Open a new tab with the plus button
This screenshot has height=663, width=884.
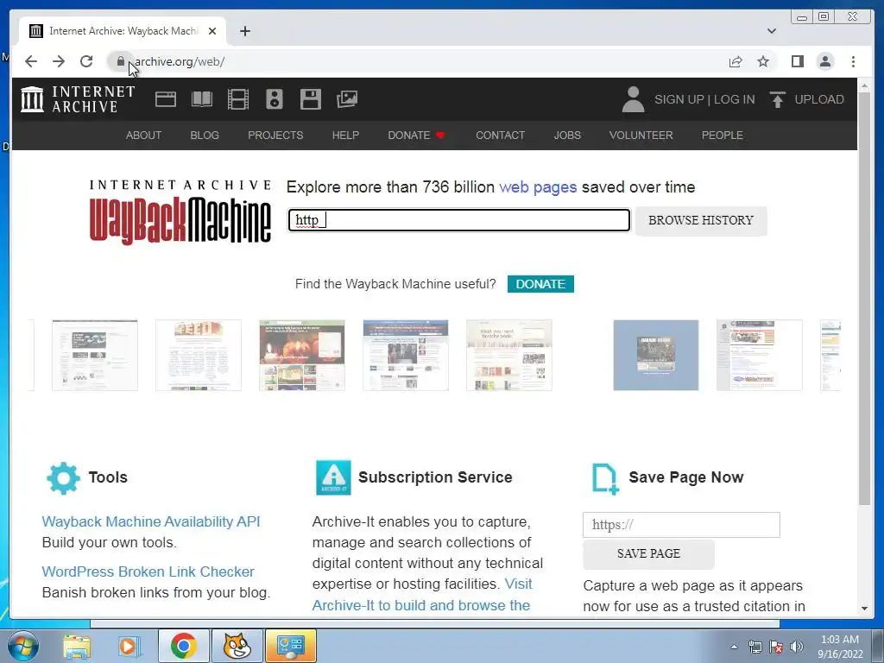coord(244,31)
